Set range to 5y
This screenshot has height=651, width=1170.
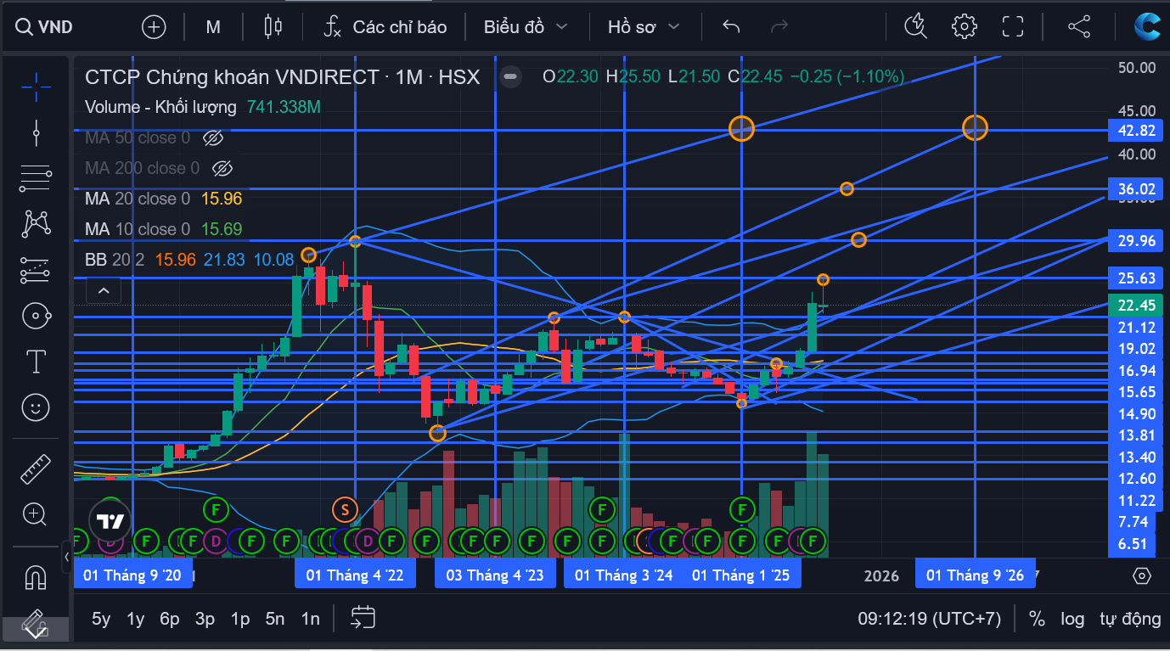coord(101,619)
